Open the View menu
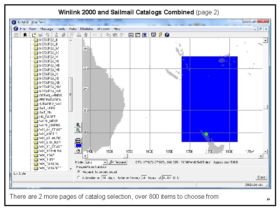The width and height of the screenshot is (280, 210). (x=32, y=29)
